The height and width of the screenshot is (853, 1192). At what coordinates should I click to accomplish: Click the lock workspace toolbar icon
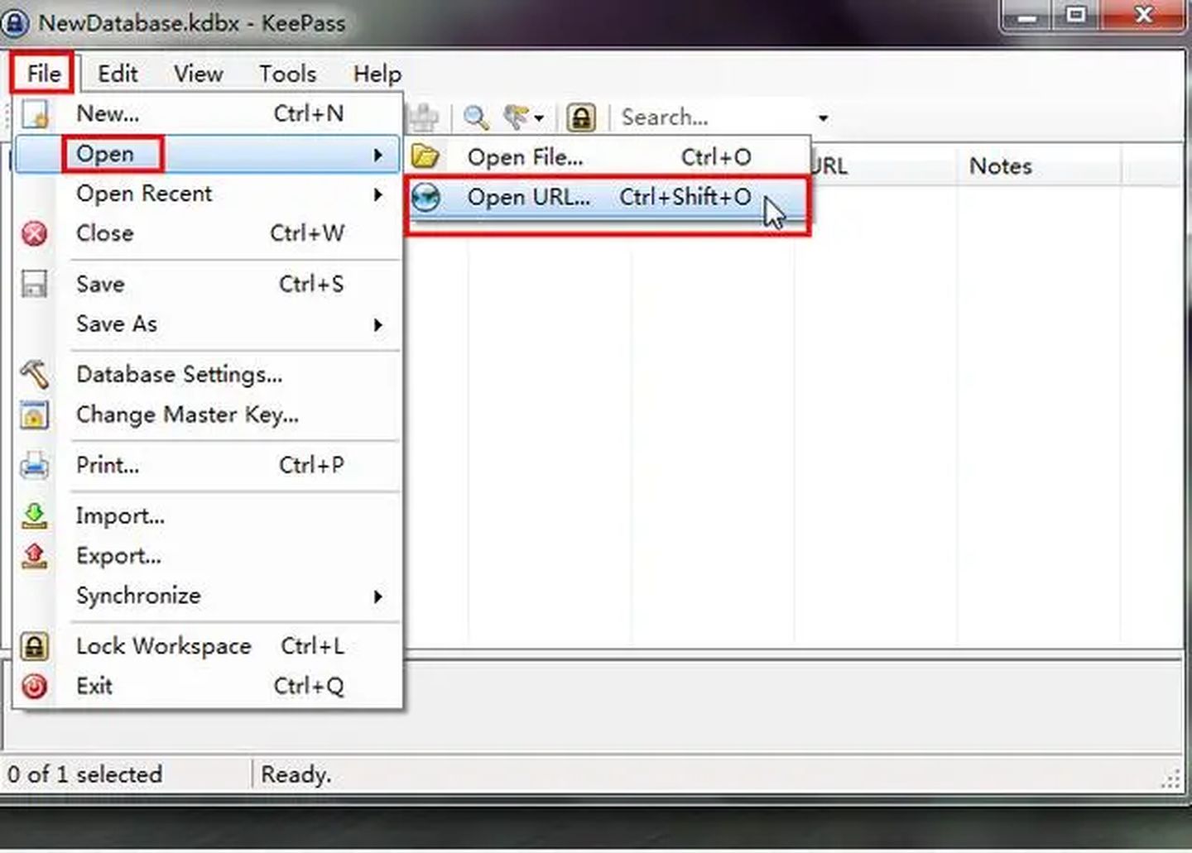tap(581, 117)
